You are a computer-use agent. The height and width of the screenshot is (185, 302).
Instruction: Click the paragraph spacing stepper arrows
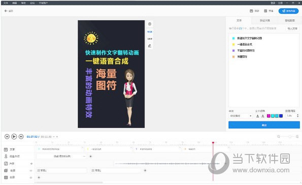point(298,116)
